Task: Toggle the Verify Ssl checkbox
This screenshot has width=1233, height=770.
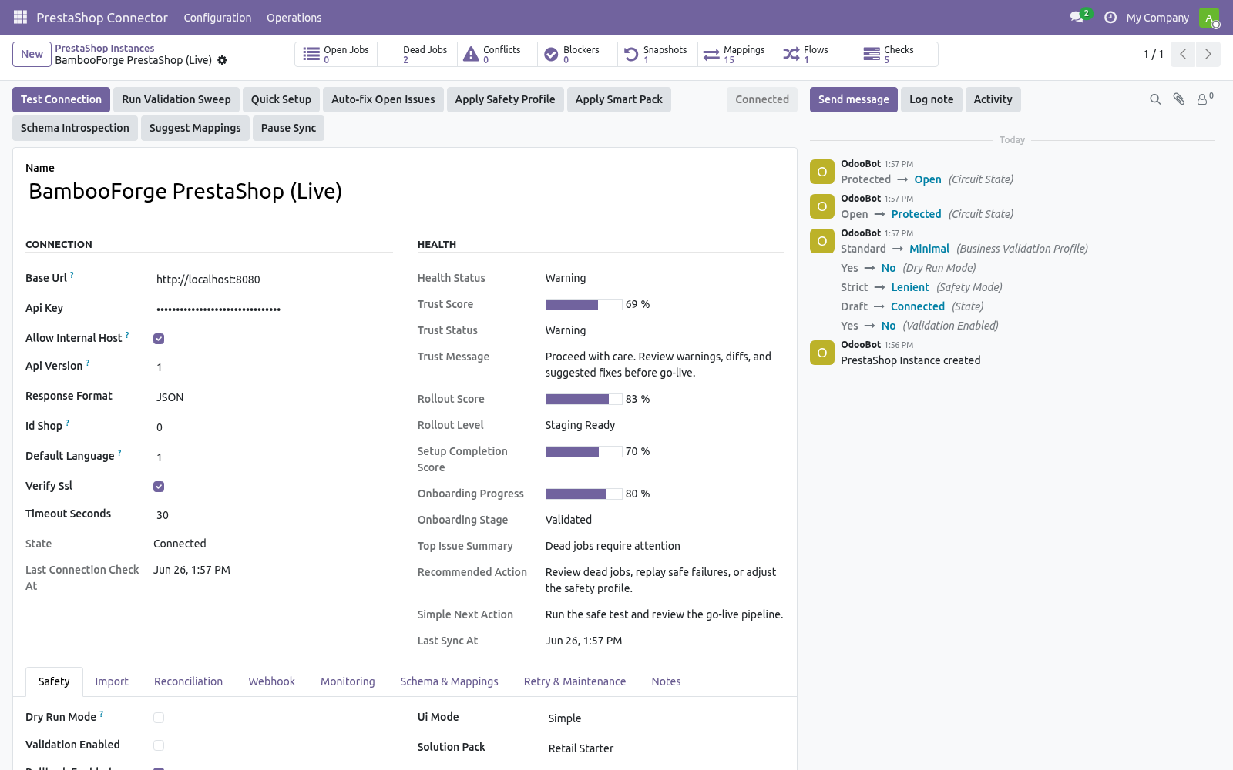Action: (x=159, y=487)
